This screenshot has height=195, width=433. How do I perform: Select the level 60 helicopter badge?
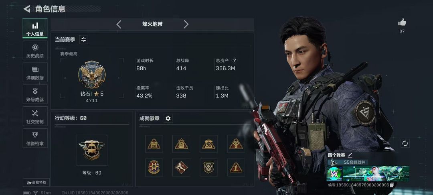[92, 150]
